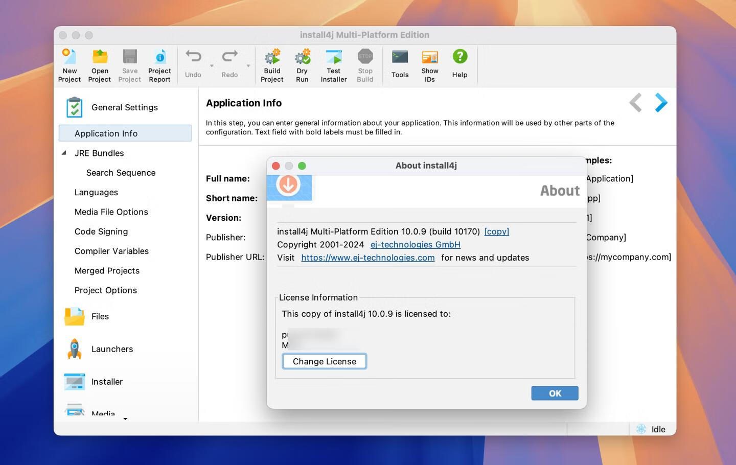This screenshot has height=465, width=736.
Task: Click the [copy] link in About dialog
Action: (x=496, y=231)
